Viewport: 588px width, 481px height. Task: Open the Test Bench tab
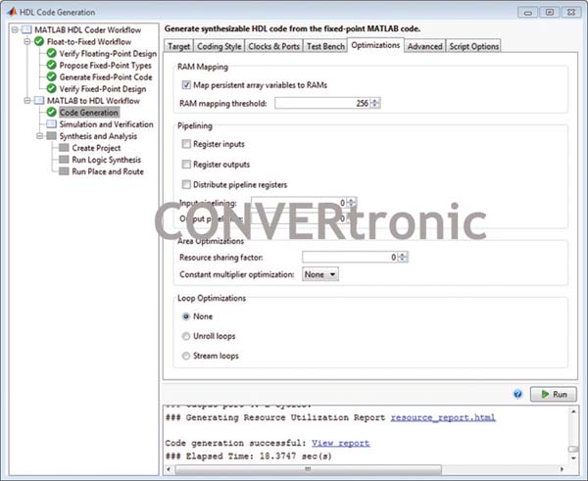click(x=325, y=46)
